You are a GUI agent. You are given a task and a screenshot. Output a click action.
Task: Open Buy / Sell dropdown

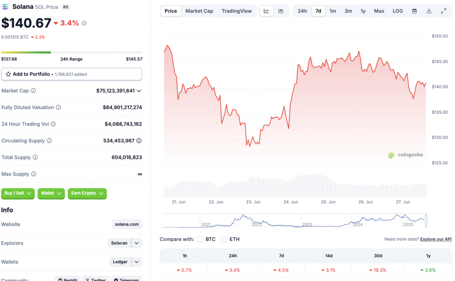pos(18,193)
